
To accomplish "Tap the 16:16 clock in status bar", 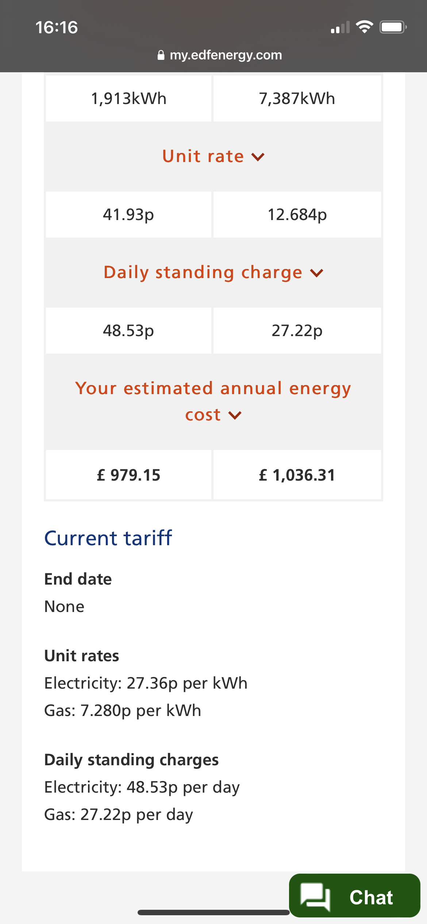I will point(57,28).
